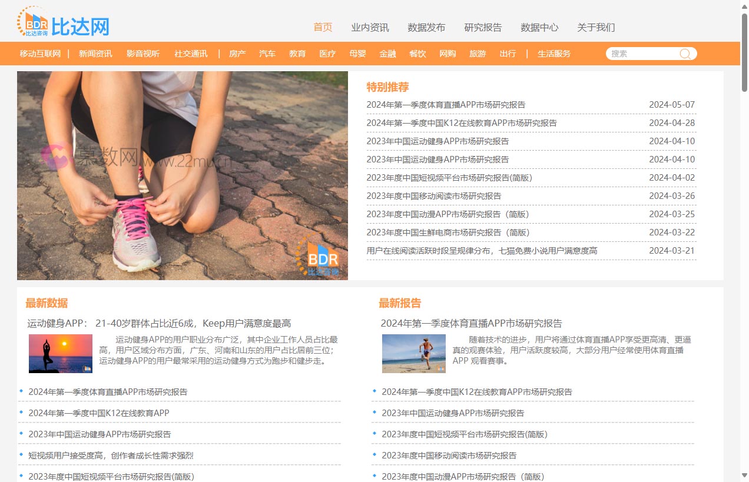Open the 数据中心 menu item

(x=539, y=27)
